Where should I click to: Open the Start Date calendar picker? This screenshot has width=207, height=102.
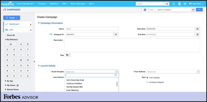tap(197, 29)
